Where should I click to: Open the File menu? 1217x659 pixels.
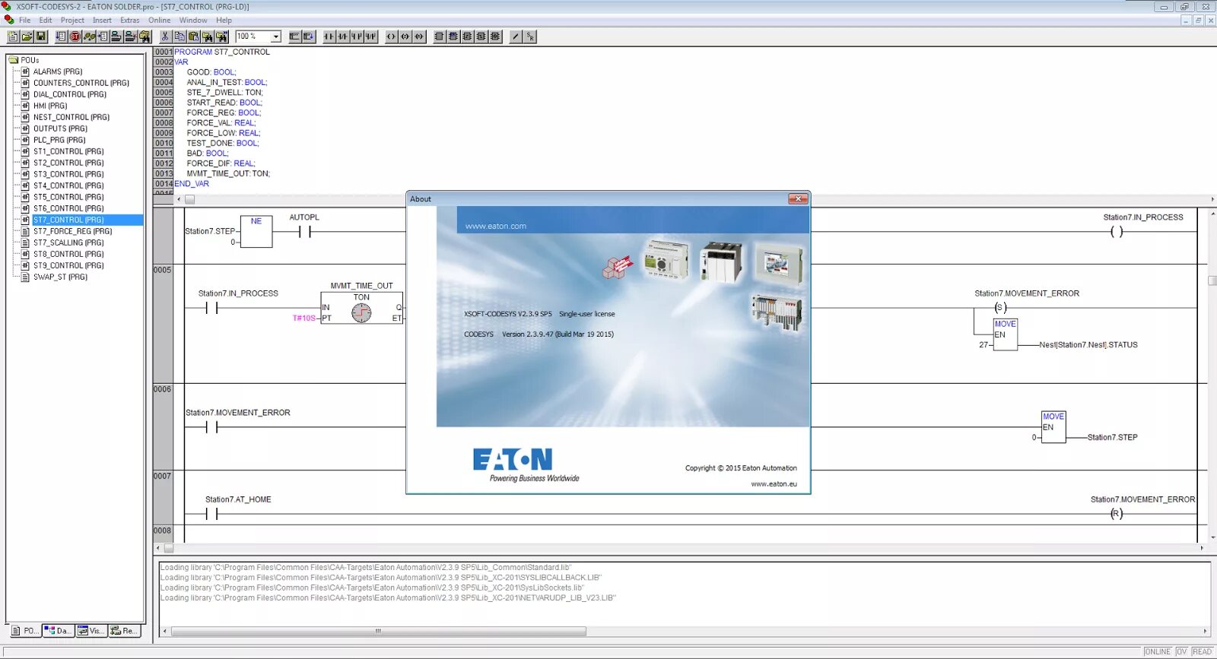[x=25, y=21]
